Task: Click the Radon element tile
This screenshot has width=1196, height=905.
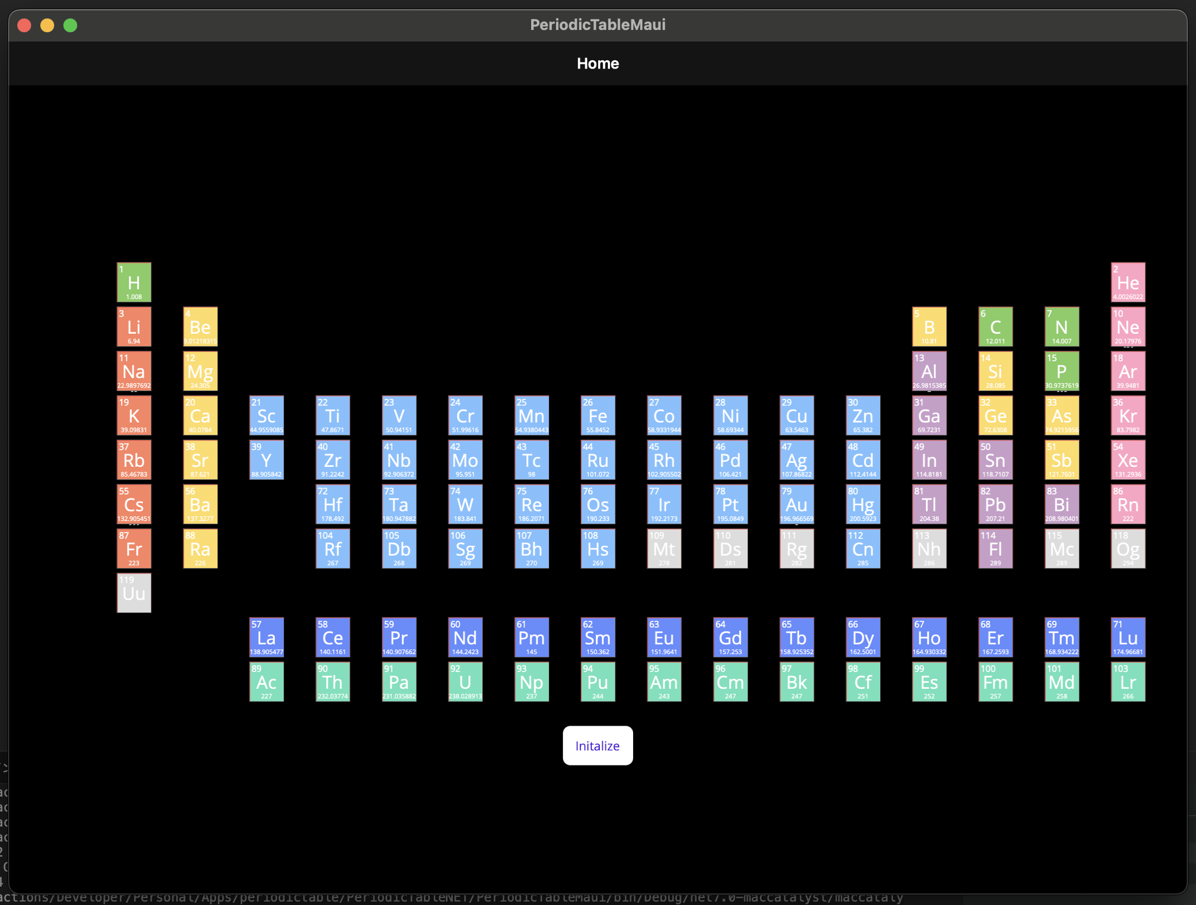Action: coord(1128,504)
